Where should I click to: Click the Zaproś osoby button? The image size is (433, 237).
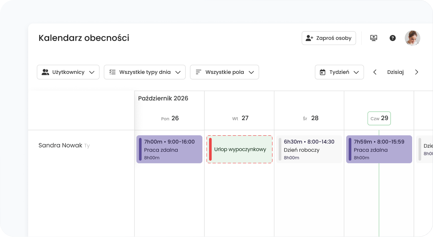pyautogui.click(x=329, y=38)
